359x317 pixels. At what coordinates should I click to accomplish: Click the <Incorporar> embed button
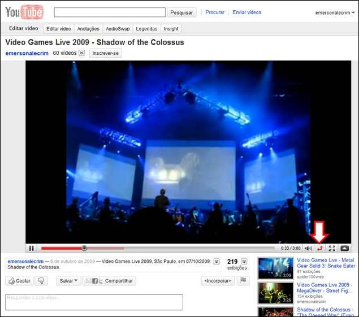coord(218,281)
